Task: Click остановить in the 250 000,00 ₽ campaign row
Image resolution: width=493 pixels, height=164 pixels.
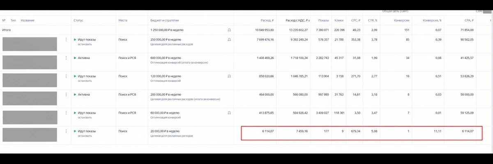Action: 85,44
